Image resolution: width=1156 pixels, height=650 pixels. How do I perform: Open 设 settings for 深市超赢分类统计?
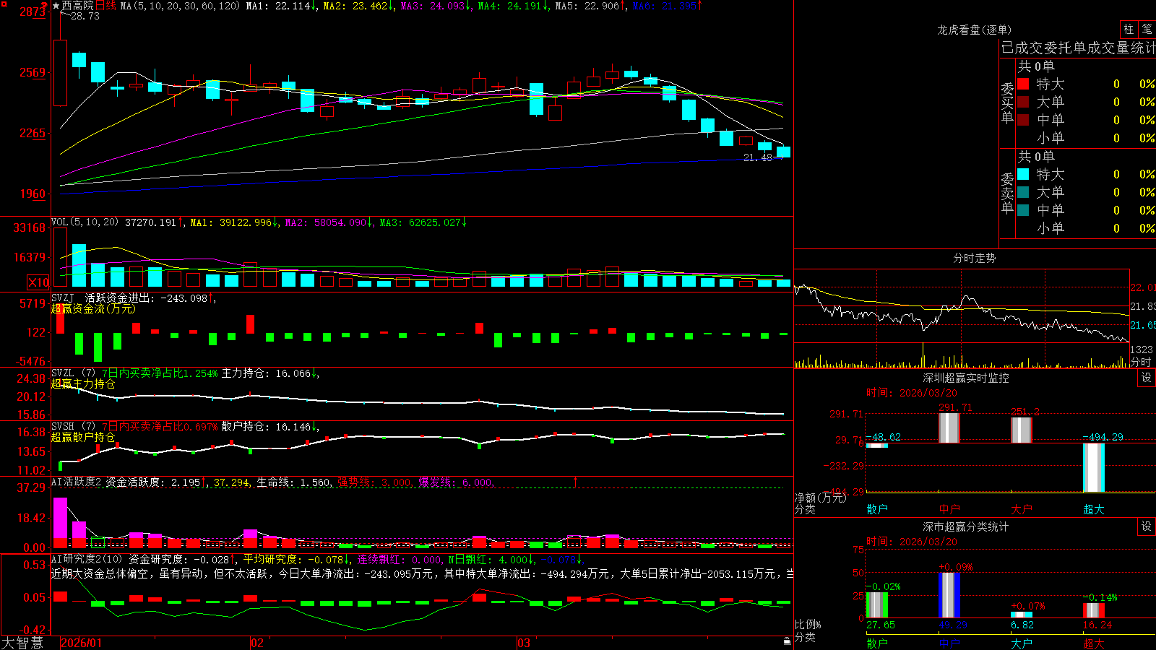click(x=1147, y=526)
